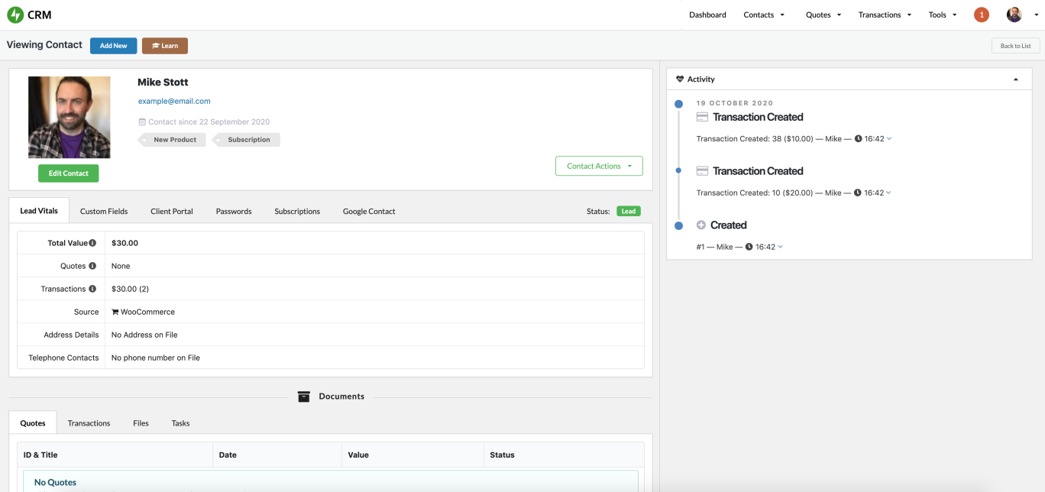The height and width of the screenshot is (492, 1045).
Task: Switch to the Custom Fields tab
Action: [x=104, y=211]
